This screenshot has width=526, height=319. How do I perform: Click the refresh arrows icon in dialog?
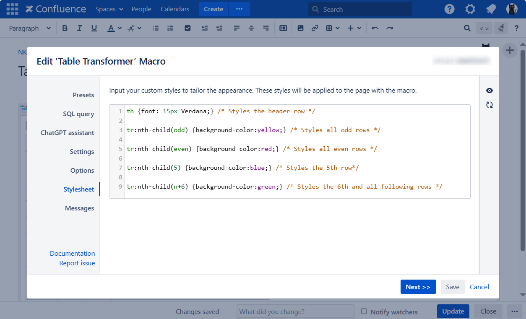point(489,105)
